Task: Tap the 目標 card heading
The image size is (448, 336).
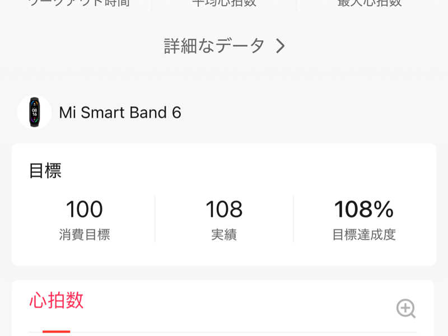Action: point(45,171)
